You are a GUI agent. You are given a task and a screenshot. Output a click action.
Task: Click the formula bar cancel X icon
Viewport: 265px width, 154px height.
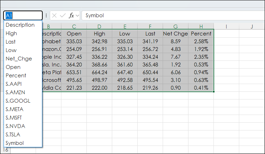tap(54, 15)
